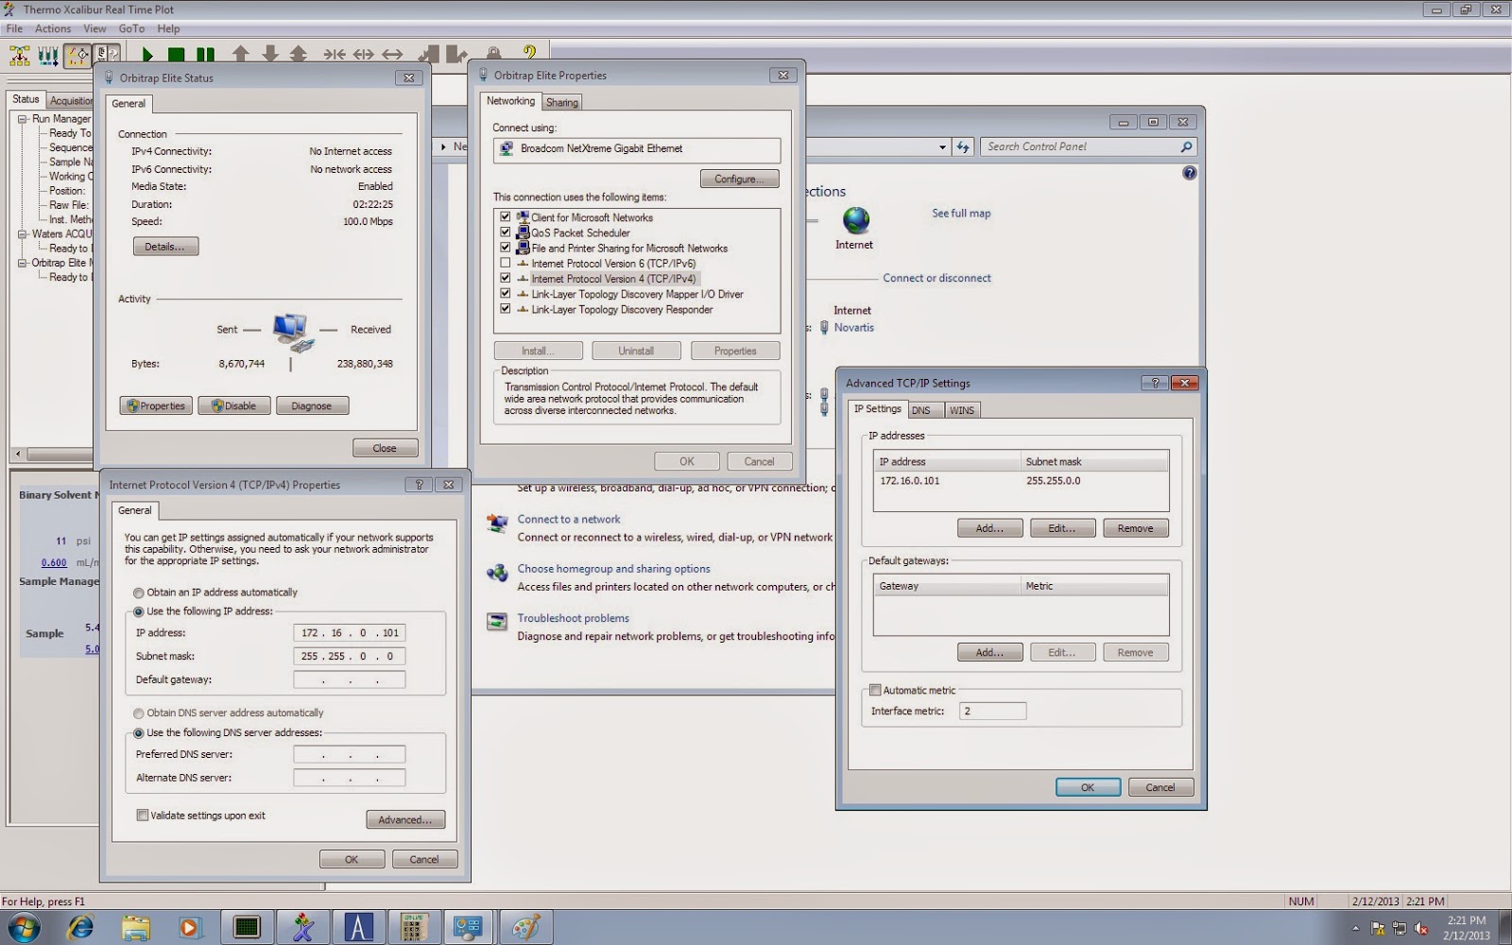Open the Paint application taskbar icon
The height and width of the screenshot is (945, 1512).
[x=524, y=927]
